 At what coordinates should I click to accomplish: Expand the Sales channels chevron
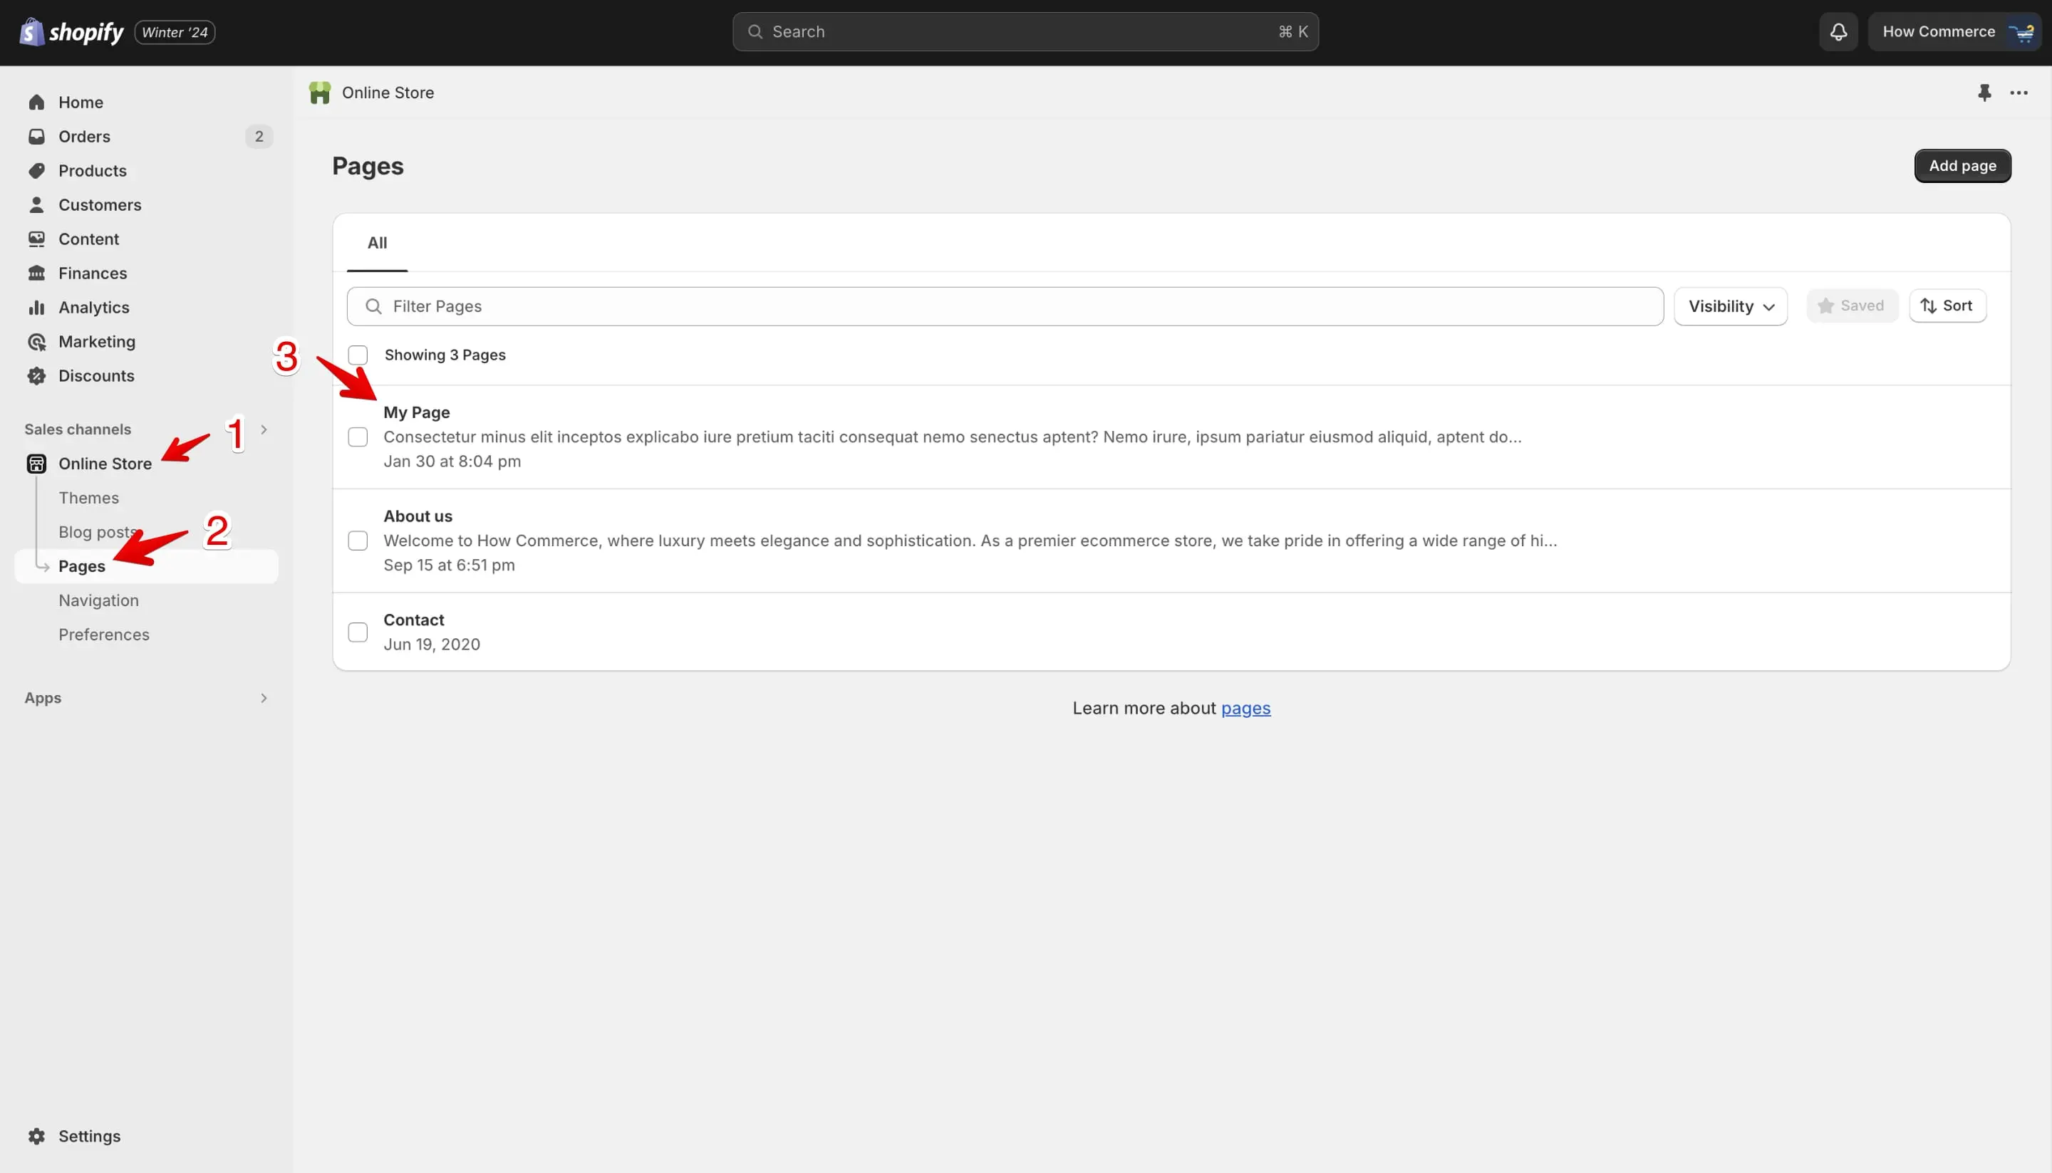(264, 429)
